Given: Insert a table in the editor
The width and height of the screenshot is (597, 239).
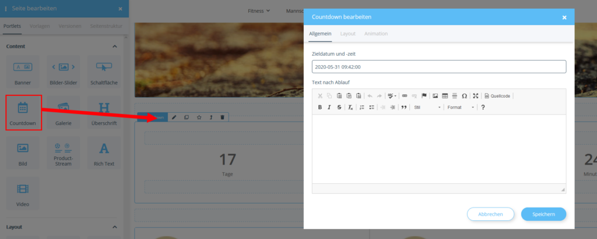Looking at the screenshot, I should tap(445, 96).
